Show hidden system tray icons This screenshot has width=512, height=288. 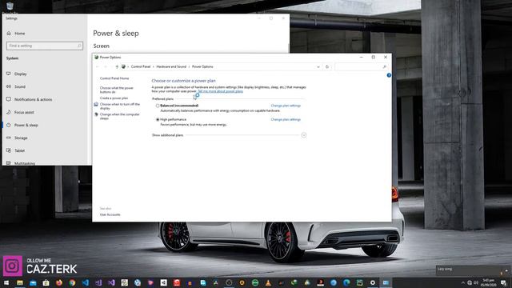click(x=462, y=282)
